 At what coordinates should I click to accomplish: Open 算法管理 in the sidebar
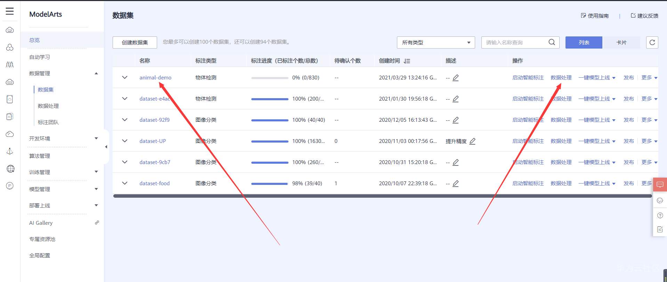pos(40,156)
